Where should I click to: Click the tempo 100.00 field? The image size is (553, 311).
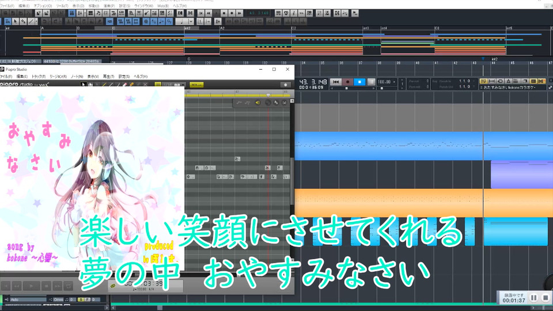click(x=387, y=82)
